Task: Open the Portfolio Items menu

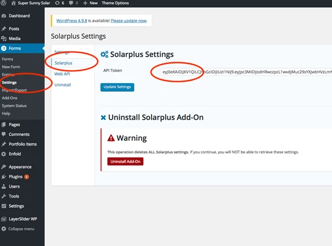Action: point(22,144)
